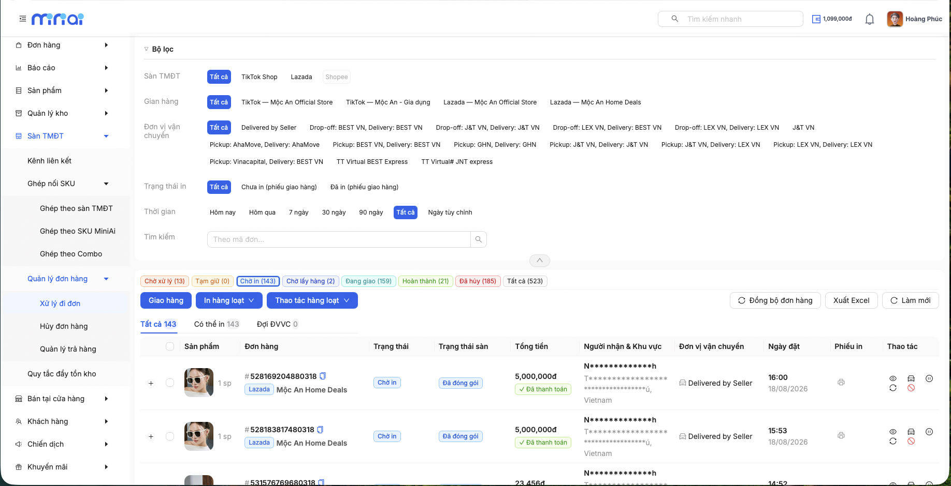Image resolution: width=951 pixels, height=486 pixels.
Task: Open the Hoàng Phúc profile avatar
Action: tap(895, 19)
